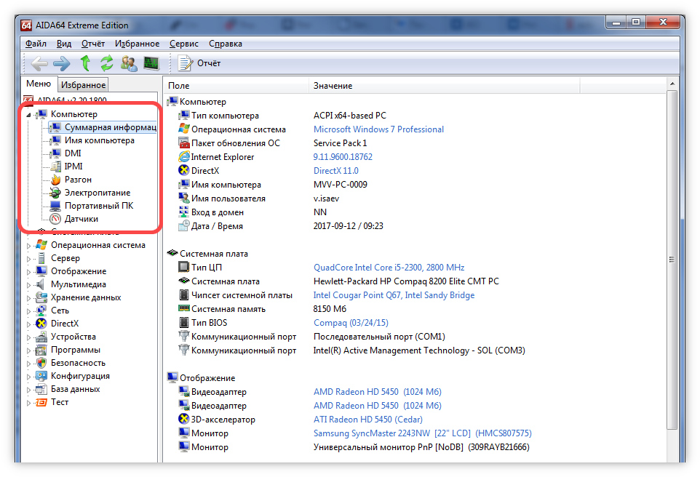Viewport: 700px width, 477px height.
Task: Click the back navigation arrow in toolbar
Action: click(x=39, y=63)
